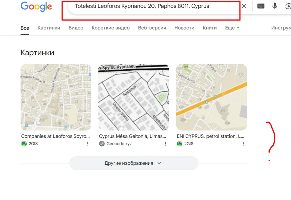
Task: Click 2GIS favicon under Companies at Leoforos
Action: point(24,144)
